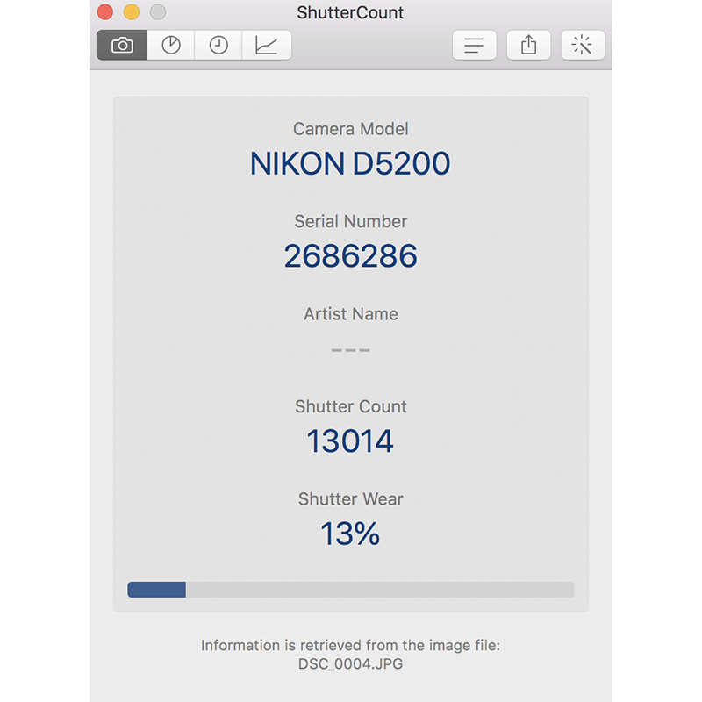Click the DSC_0004.JPG file name
Image resolution: width=702 pixels, height=702 pixels.
(x=350, y=663)
